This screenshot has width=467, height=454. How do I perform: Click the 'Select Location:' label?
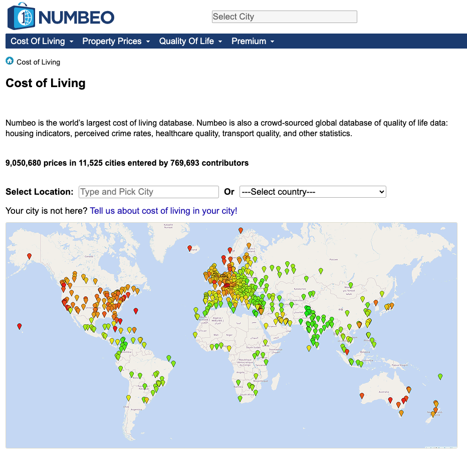coord(39,192)
